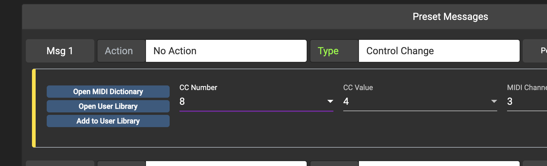Select the CC Value field showing 4

[x=415, y=101]
